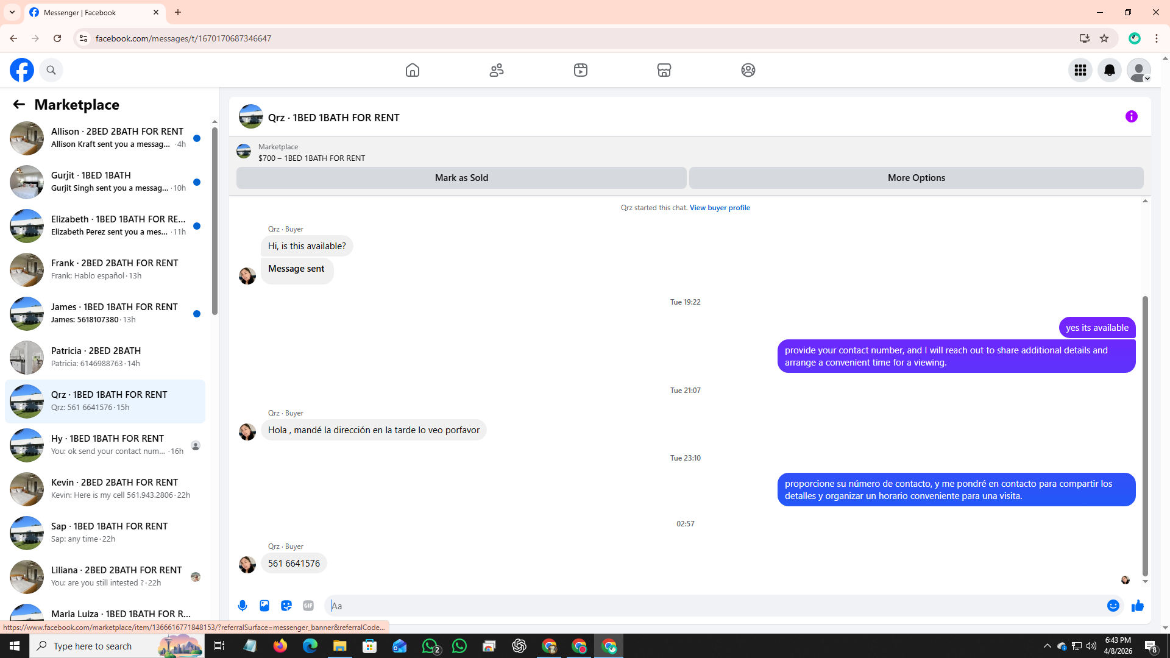This screenshot has width=1170, height=658.
Task: Open the Facebook apps grid menu
Action: pos(1080,70)
